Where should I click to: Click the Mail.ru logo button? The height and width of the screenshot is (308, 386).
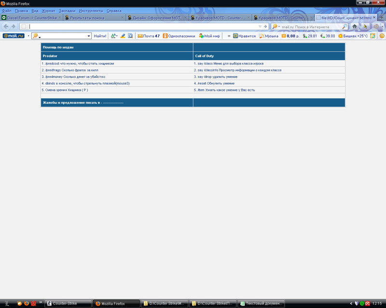14,36
